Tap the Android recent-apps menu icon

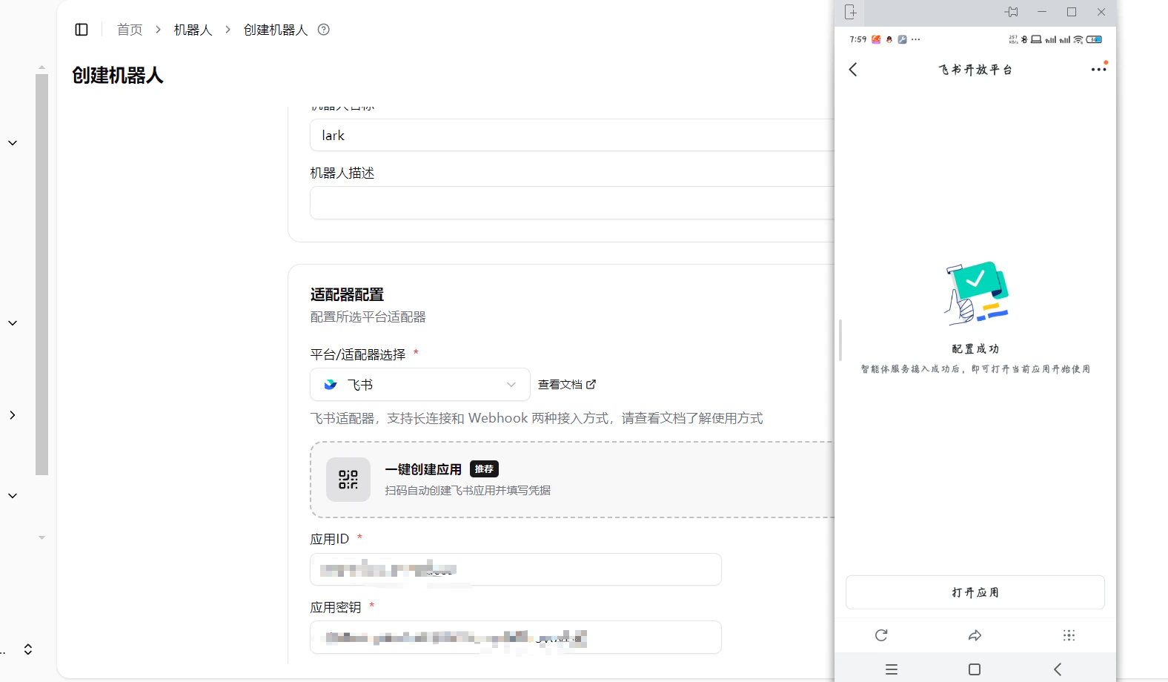click(892, 669)
